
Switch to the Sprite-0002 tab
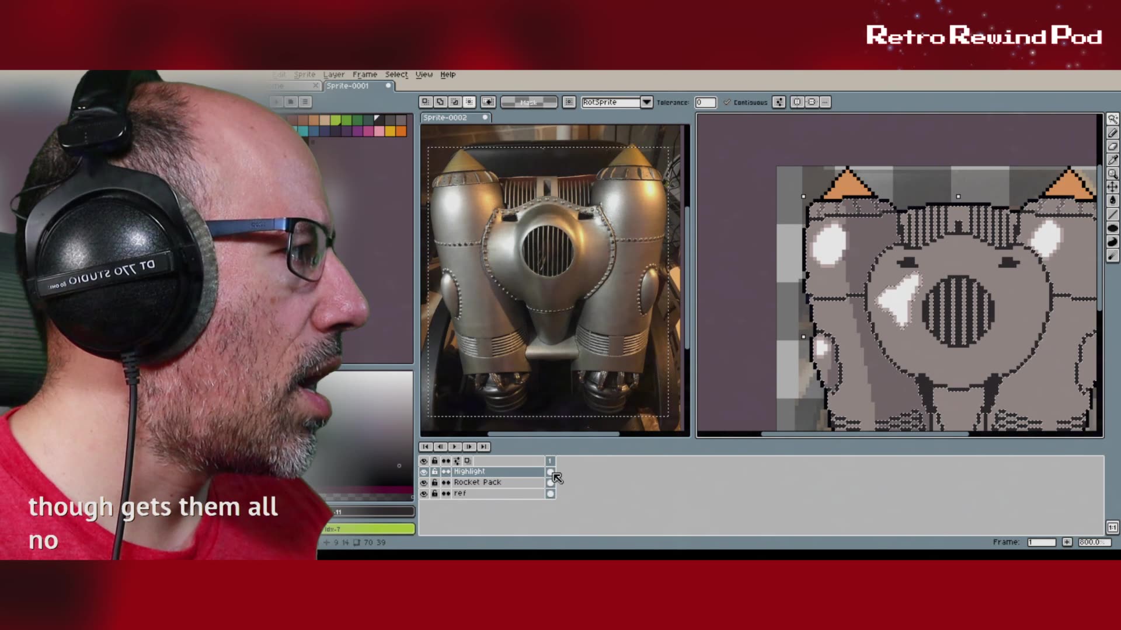click(x=450, y=117)
